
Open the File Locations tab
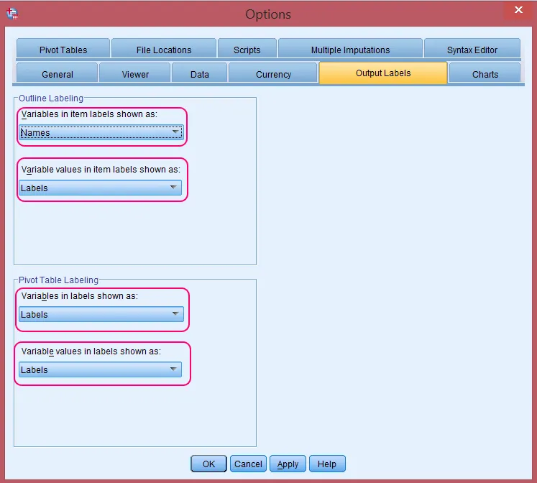click(164, 50)
